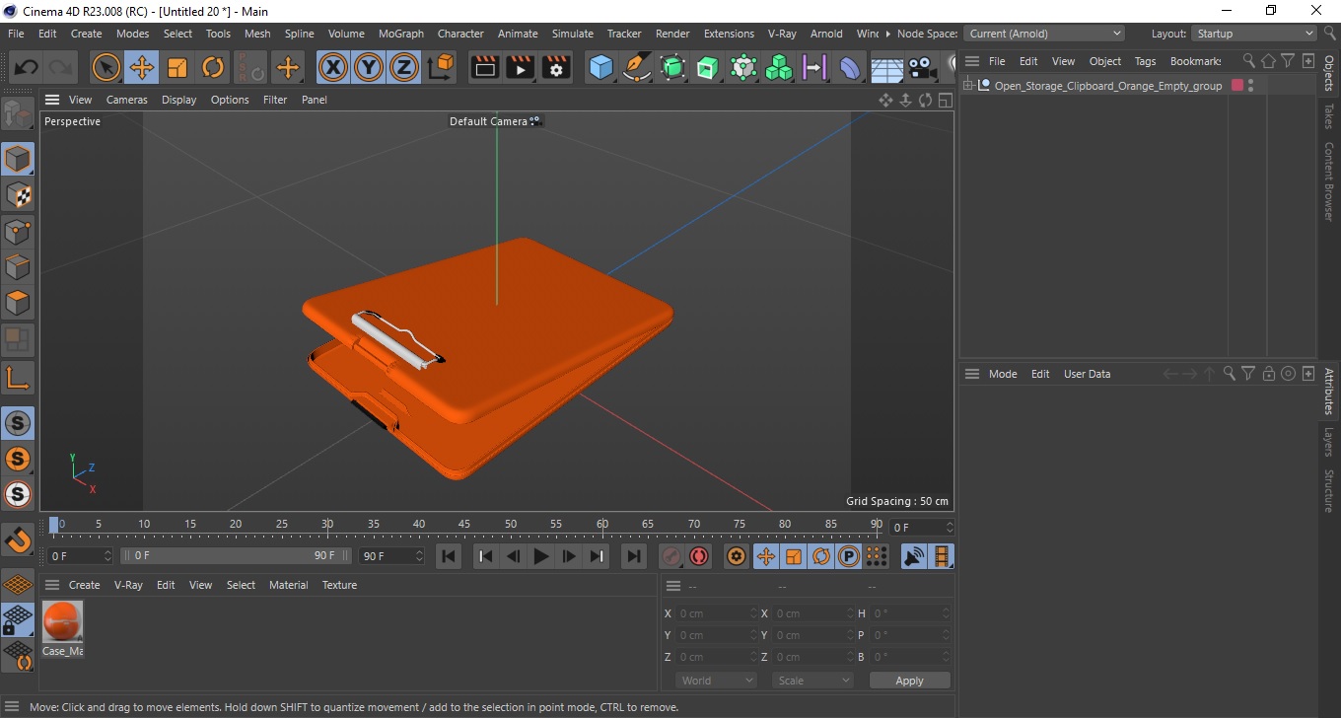The width and height of the screenshot is (1341, 718).
Task: Switch to Edges mode
Action: [18, 267]
